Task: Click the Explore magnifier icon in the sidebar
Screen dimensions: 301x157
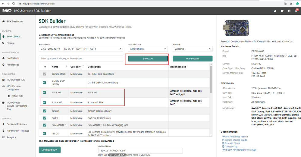Action: (x=3, y=43)
